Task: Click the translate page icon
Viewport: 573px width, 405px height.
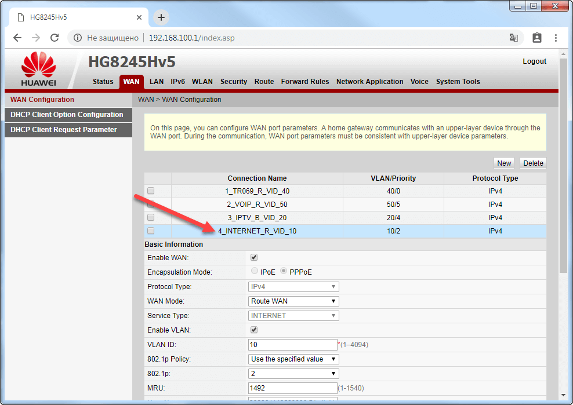Action: pyautogui.click(x=513, y=38)
